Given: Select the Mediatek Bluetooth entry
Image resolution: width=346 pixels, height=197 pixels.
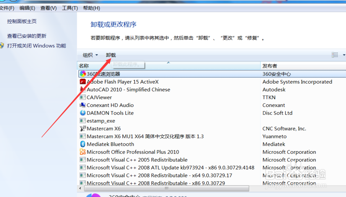Looking at the screenshot, I should [110, 144].
